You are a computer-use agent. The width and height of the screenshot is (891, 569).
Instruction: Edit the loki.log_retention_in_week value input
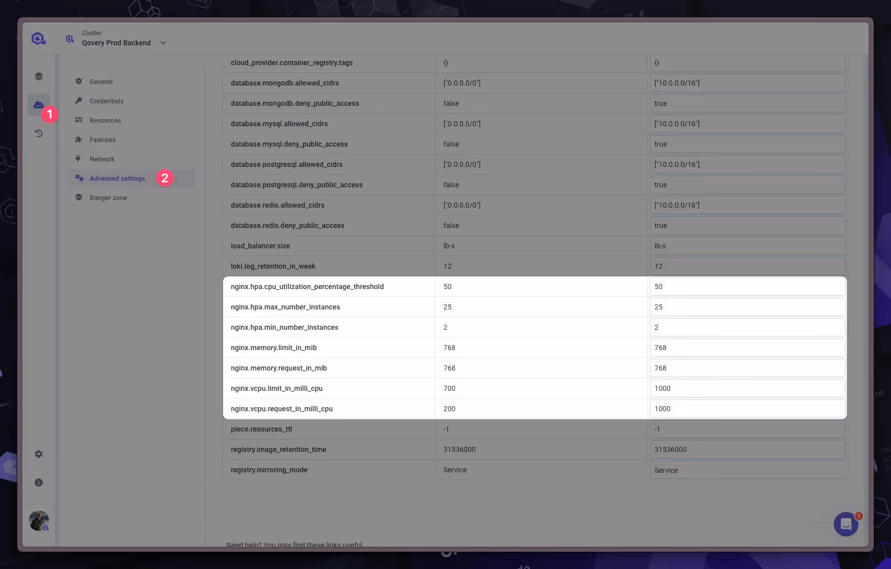click(x=746, y=266)
